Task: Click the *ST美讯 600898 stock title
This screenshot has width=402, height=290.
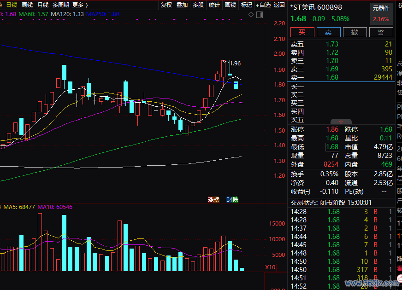Action: [316, 7]
